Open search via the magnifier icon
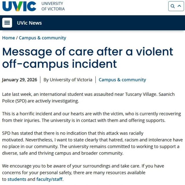This screenshot has width=185, height=185. coord(173,6)
